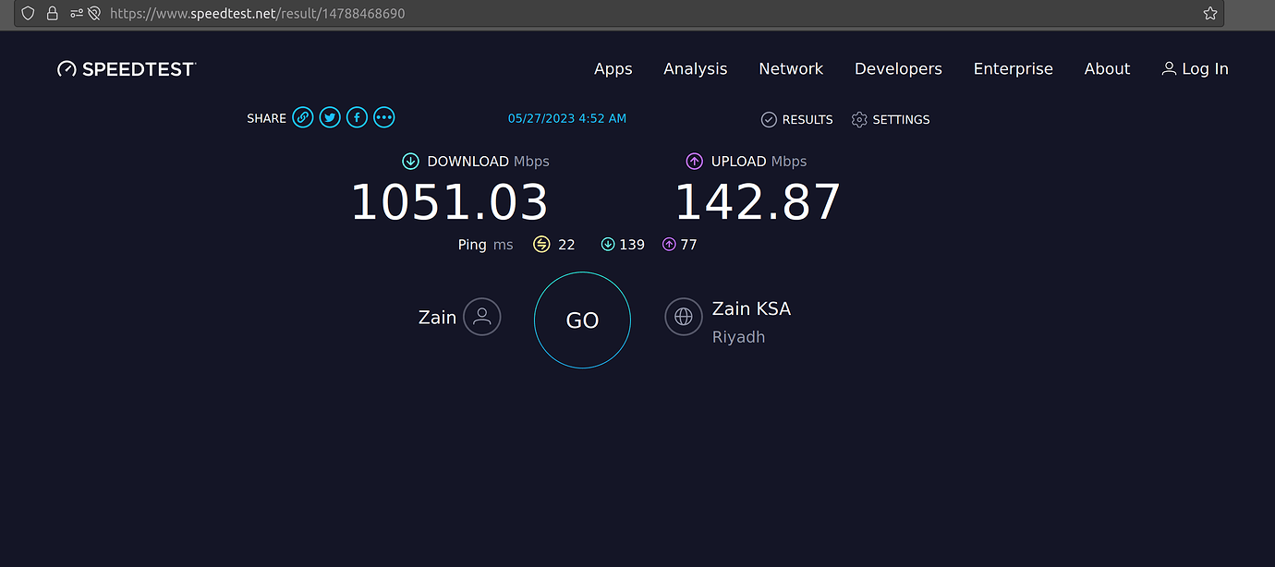Click inside the browser address bar
Screen dimensions: 1275x567
click(x=554, y=13)
